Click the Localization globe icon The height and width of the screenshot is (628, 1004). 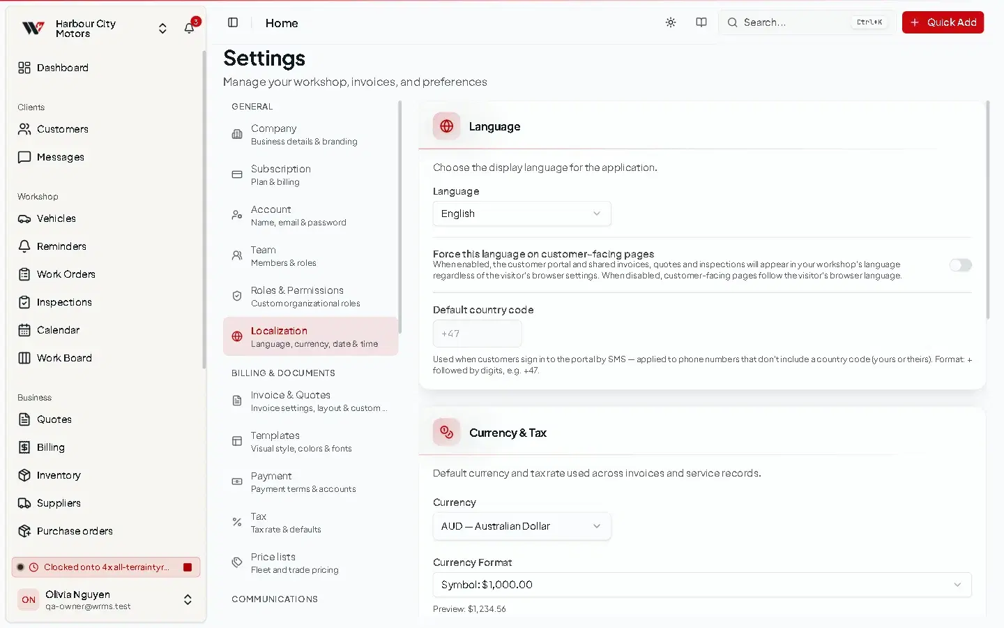point(237,336)
